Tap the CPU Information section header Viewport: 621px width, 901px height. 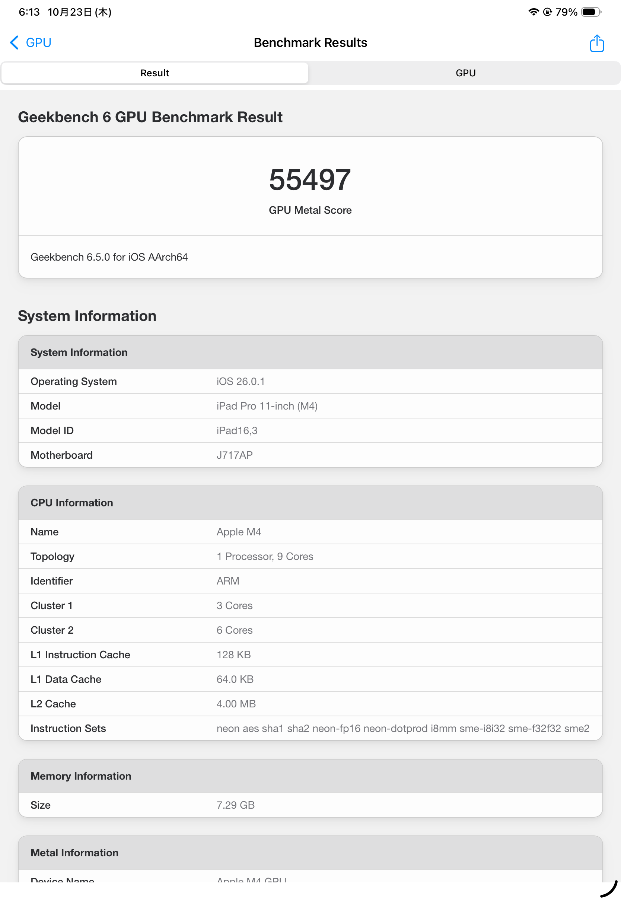(72, 503)
